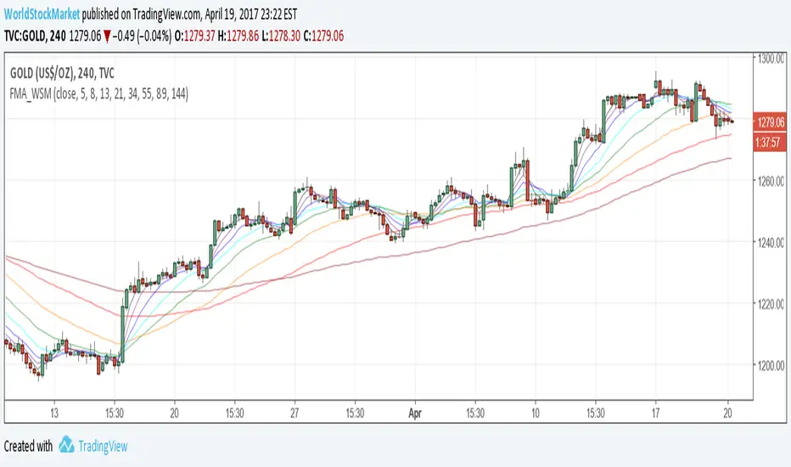Click the 17 date on time axis
This screenshot has width=791, height=467.
[655, 408]
